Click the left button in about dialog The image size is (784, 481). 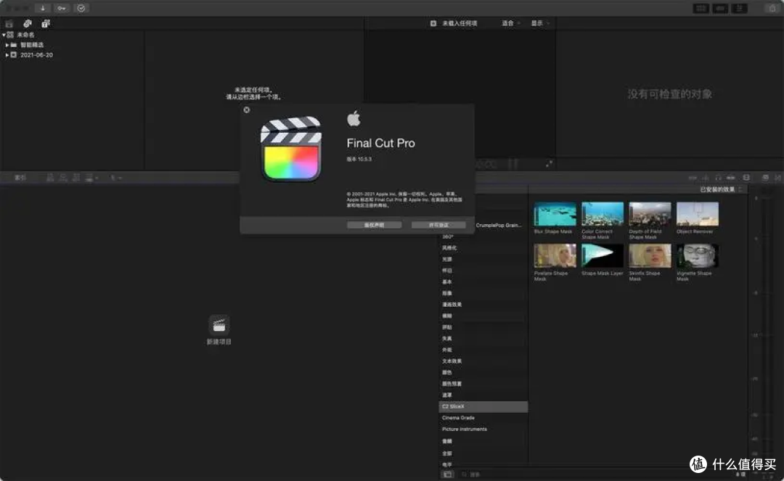click(374, 226)
